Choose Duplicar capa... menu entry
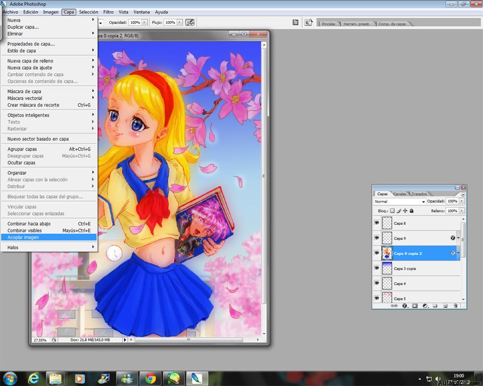This screenshot has height=386, width=483. coord(49,27)
